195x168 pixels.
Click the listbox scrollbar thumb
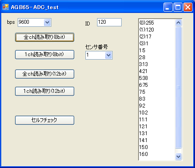[179, 87]
